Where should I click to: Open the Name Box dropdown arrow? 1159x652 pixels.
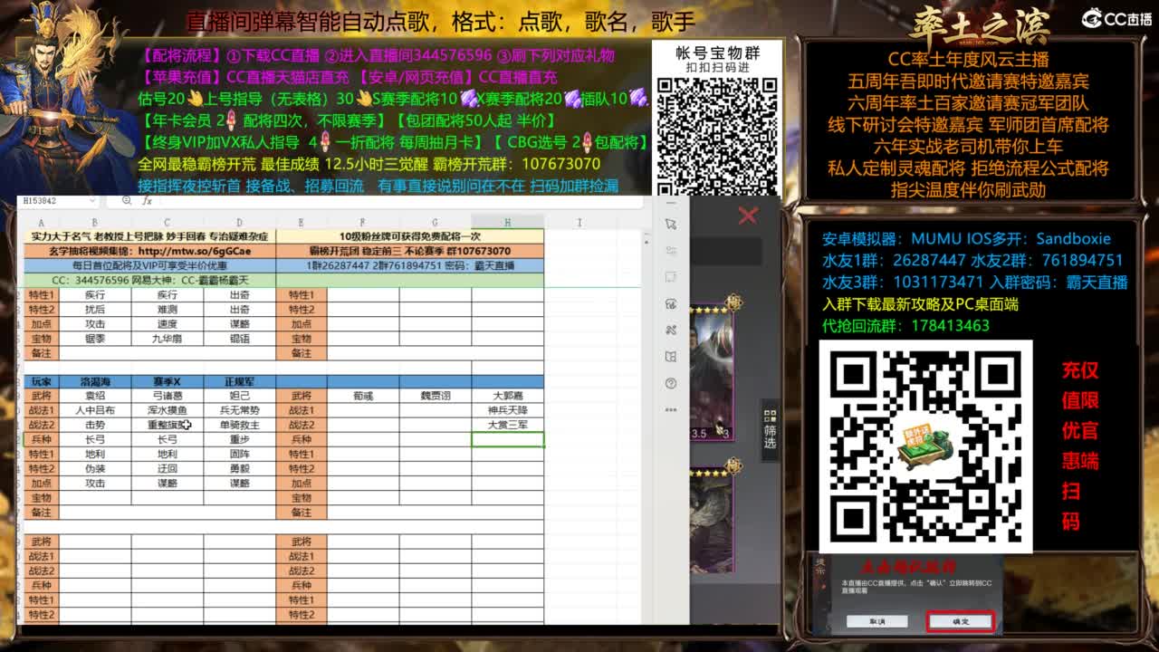pos(92,200)
